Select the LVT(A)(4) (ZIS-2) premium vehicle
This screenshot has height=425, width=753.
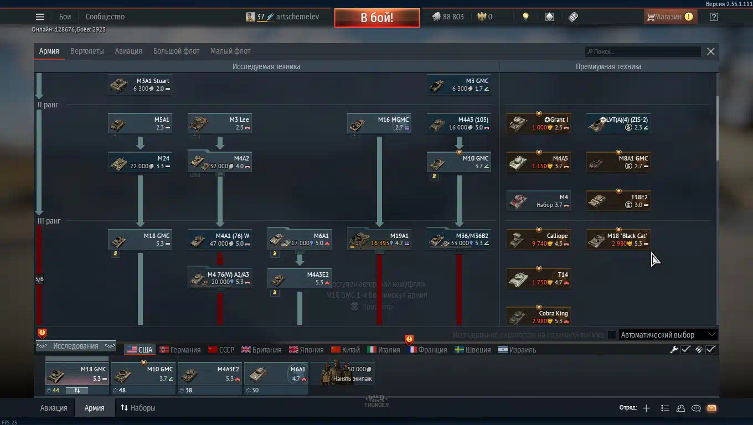(x=618, y=123)
